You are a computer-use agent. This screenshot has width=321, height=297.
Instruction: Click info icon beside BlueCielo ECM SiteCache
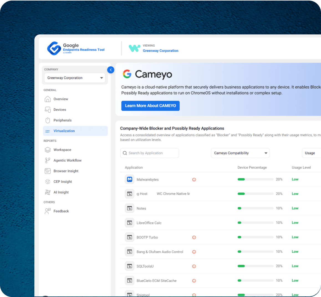[x=194, y=281]
